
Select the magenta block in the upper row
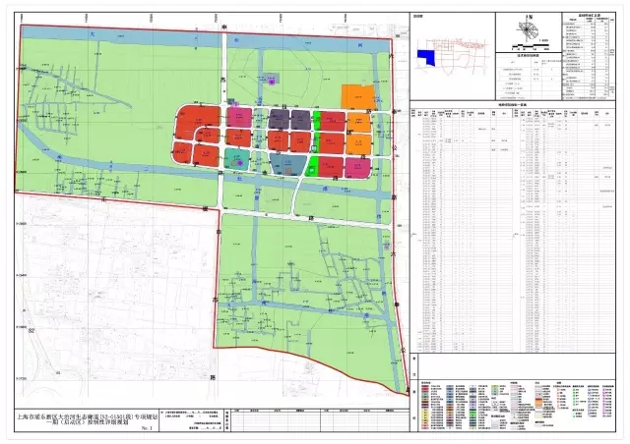point(239,119)
